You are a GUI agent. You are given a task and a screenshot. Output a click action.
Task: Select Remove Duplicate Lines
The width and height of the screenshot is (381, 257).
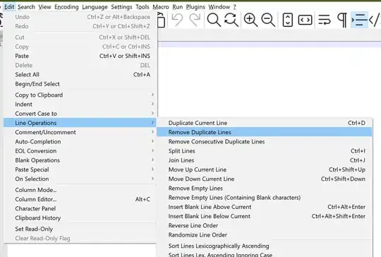tap(265, 132)
